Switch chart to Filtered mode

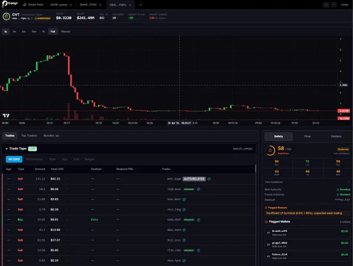[x=65, y=32]
